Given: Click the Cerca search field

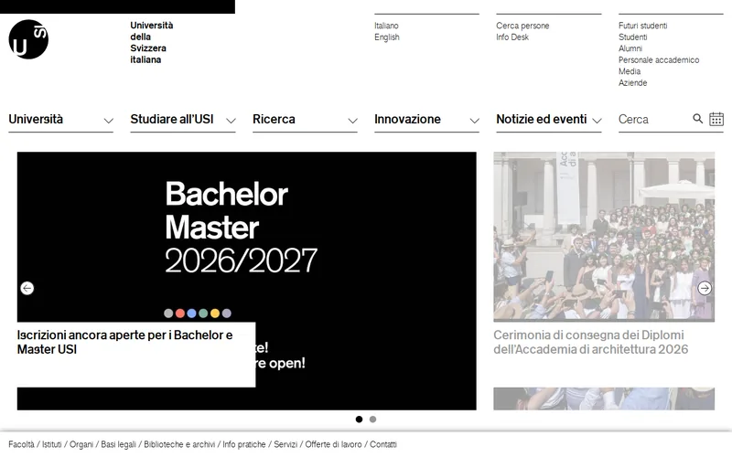Looking at the screenshot, I should [x=652, y=120].
